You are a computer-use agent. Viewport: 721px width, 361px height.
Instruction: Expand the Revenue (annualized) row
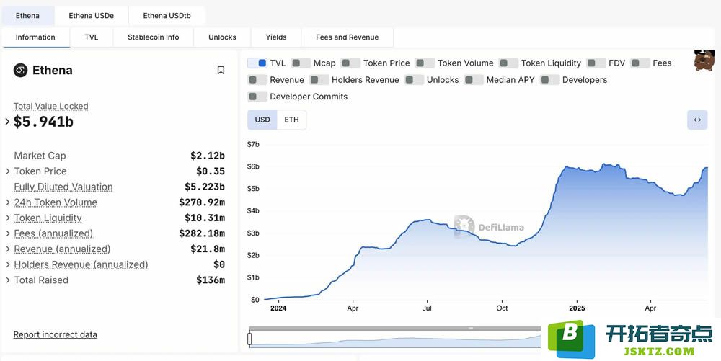tap(8, 249)
